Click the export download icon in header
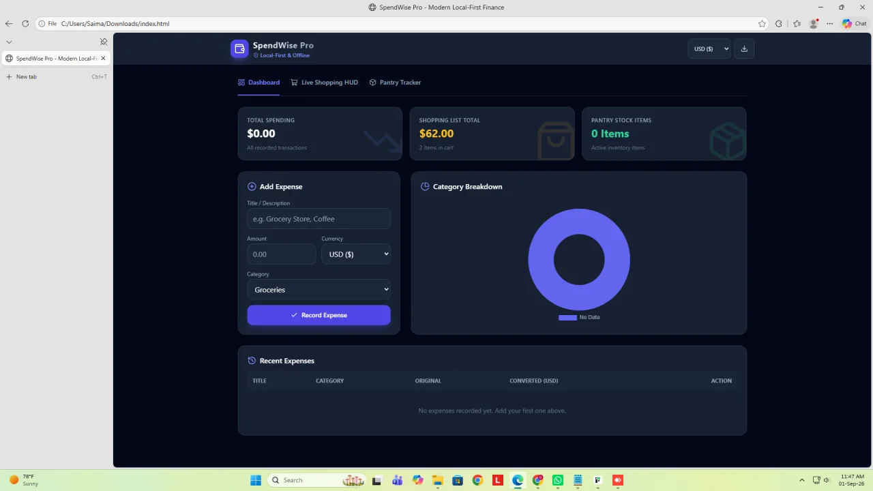 coord(744,49)
